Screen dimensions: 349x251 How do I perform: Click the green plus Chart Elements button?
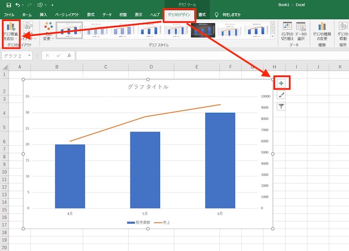281,83
